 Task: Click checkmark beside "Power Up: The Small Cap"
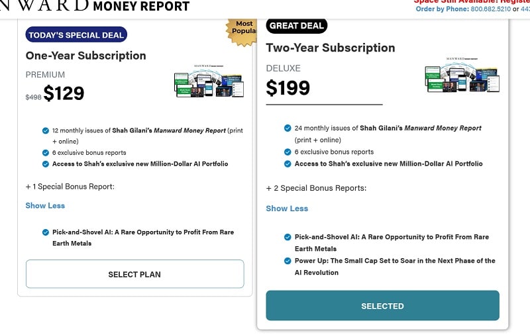coord(288,261)
